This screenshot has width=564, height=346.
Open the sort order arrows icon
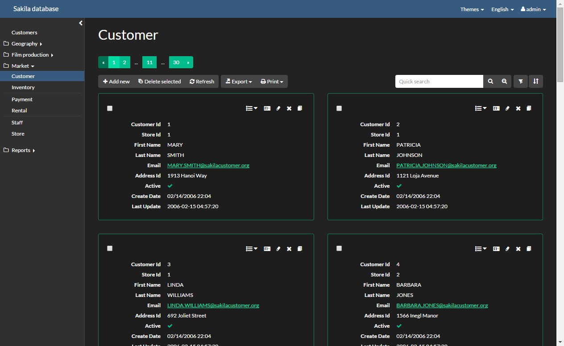point(536,82)
